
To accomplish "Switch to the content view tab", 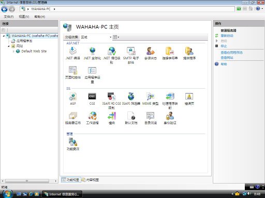I will (x=91, y=180).
